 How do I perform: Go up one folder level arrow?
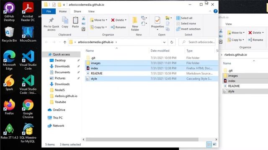[x=65, y=42]
